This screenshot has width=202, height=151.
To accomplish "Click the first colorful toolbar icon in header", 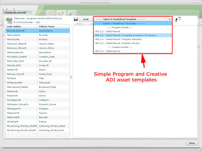I will click(x=50, y=13).
